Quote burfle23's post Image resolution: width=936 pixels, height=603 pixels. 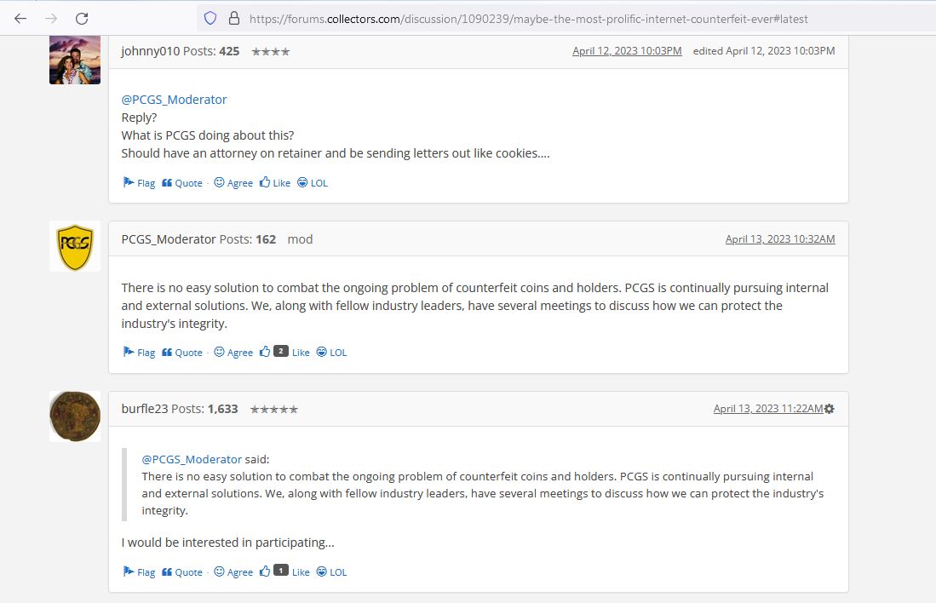coord(182,572)
